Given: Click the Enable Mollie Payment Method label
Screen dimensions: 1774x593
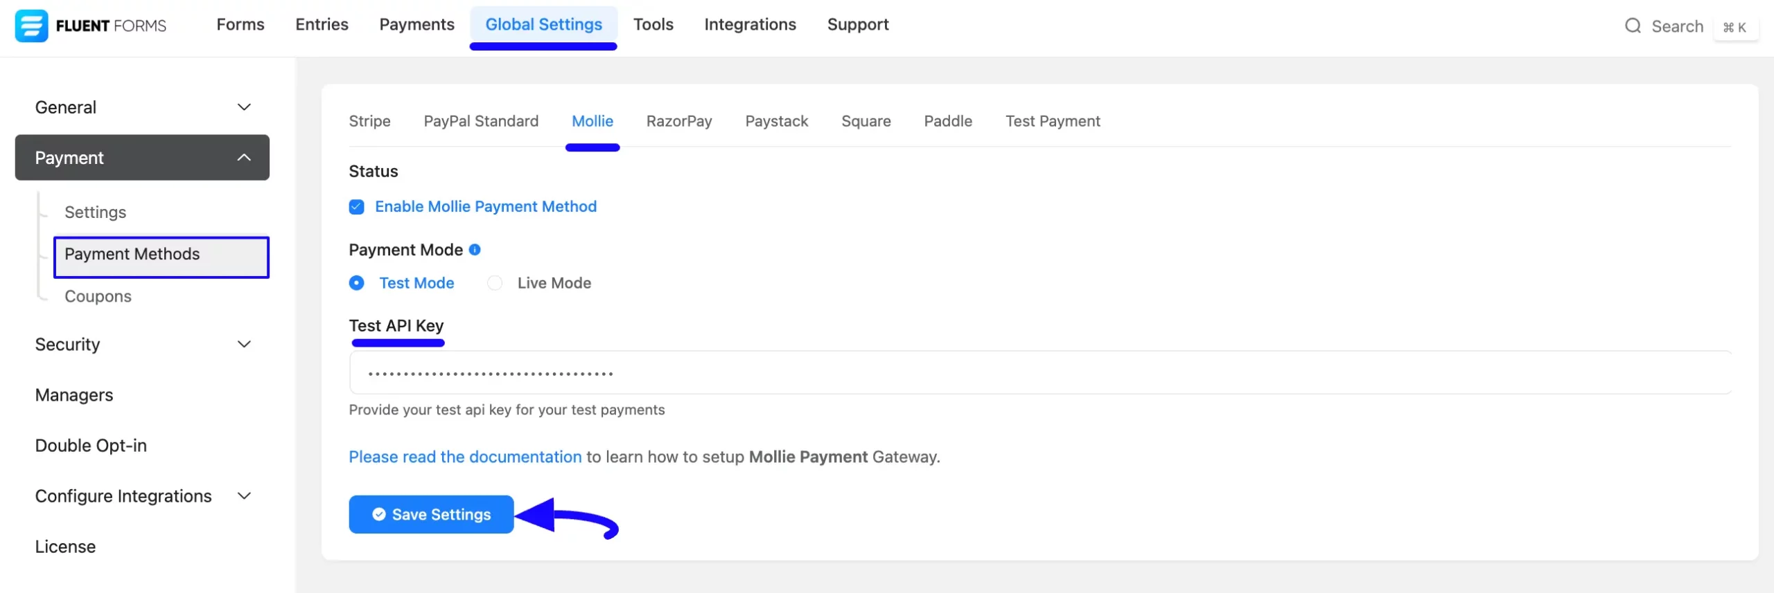Looking at the screenshot, I should (486, 207).
